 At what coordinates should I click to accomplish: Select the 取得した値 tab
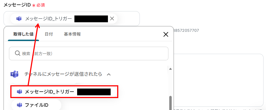[x=23, y=34]
